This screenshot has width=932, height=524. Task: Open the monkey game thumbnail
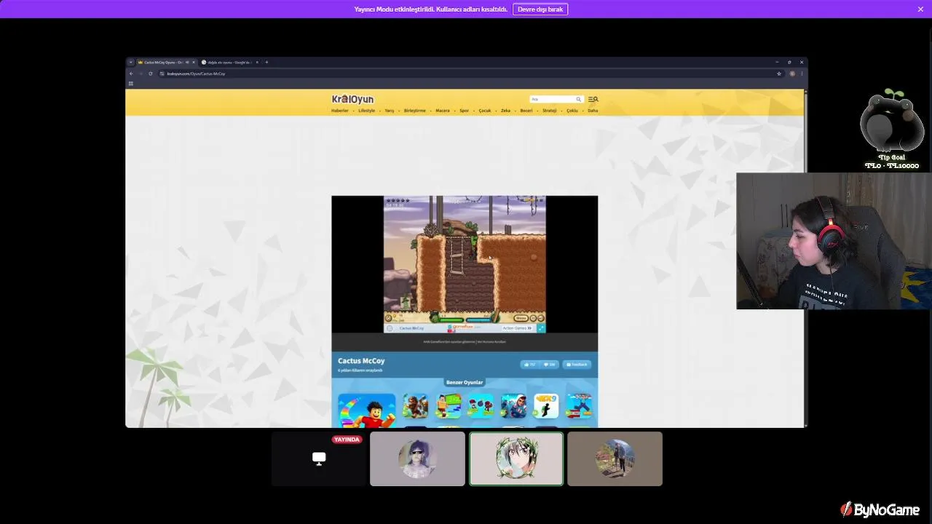(x=415, y=406)
